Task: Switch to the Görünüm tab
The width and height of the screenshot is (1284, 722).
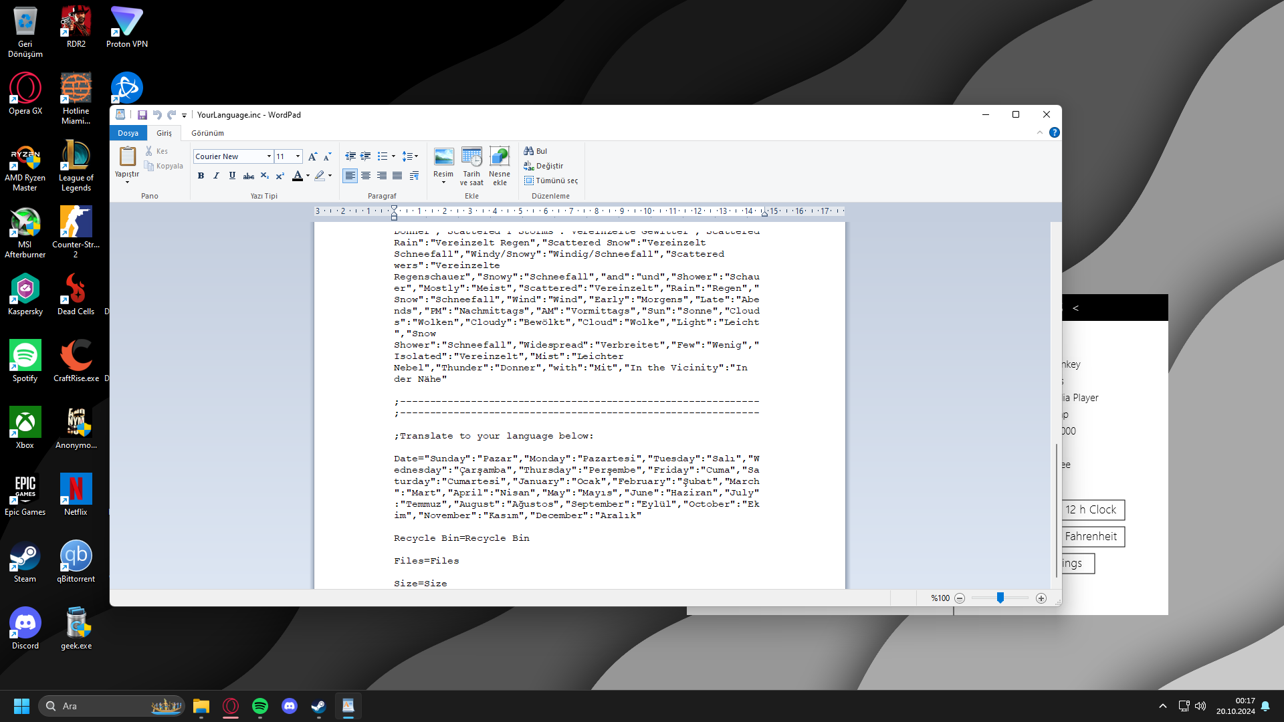Action: (207, 133)
